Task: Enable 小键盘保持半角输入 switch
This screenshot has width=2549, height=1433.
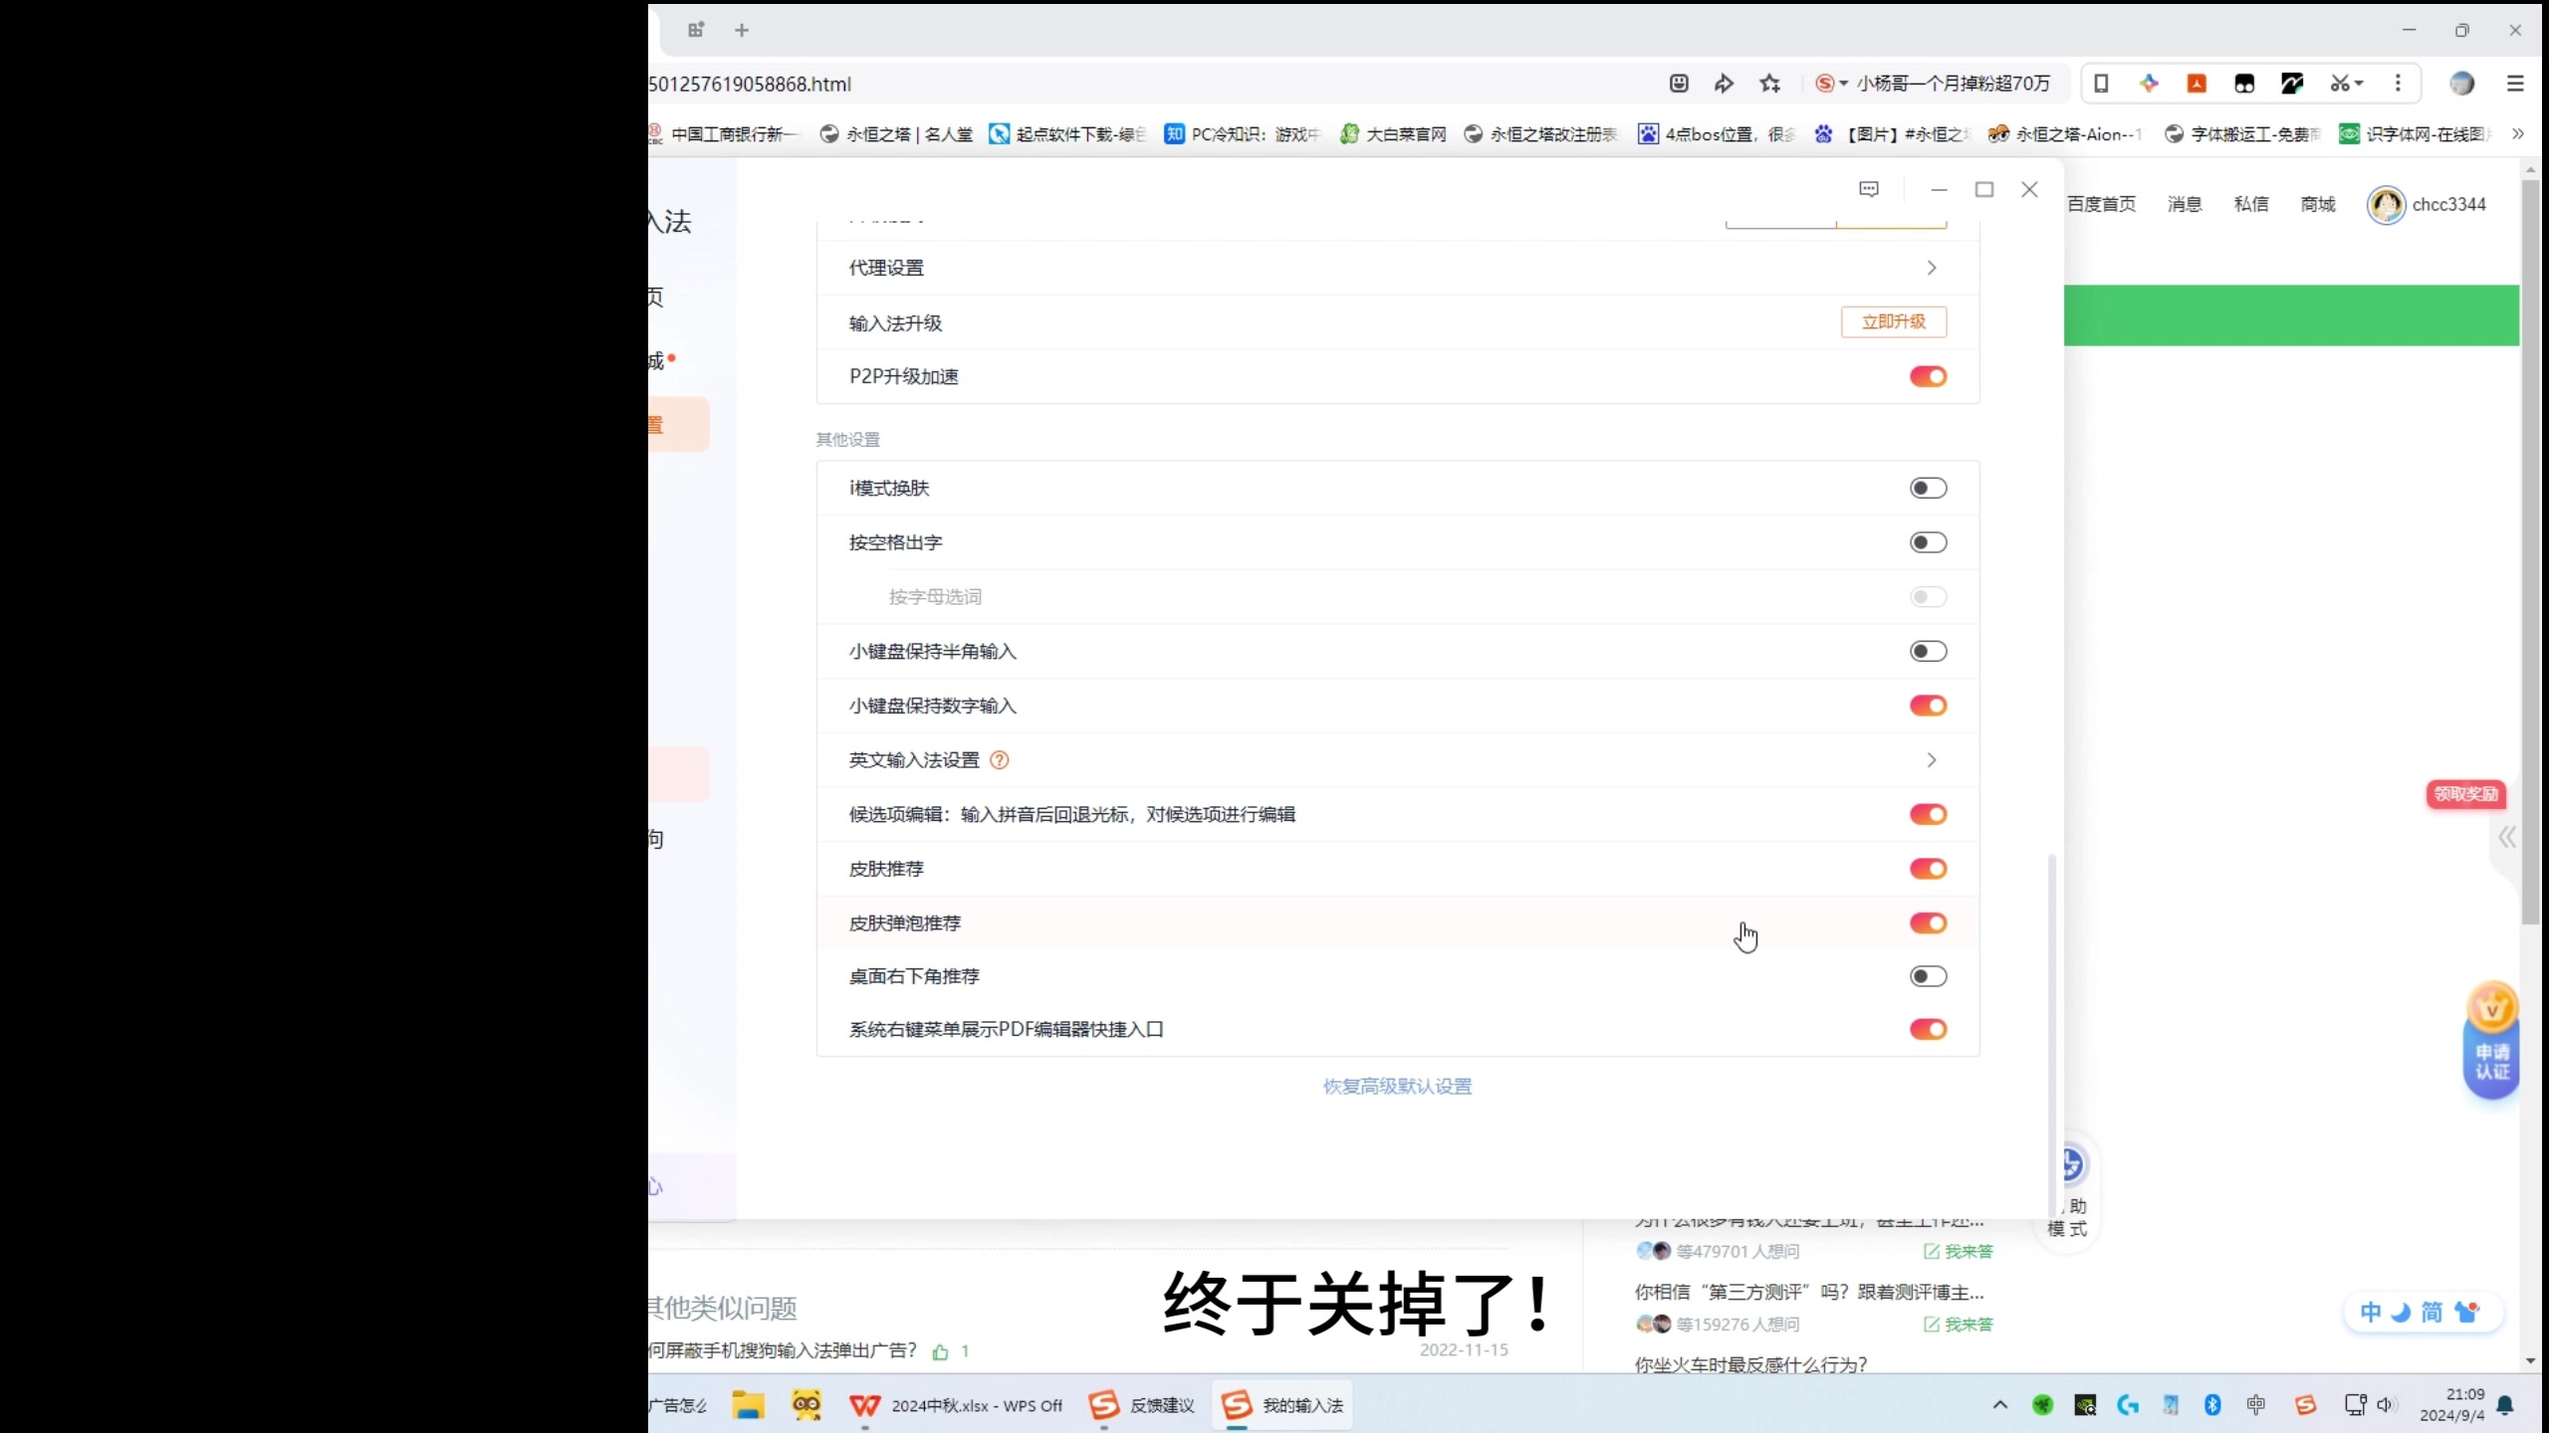Action: coord(1928,651)
